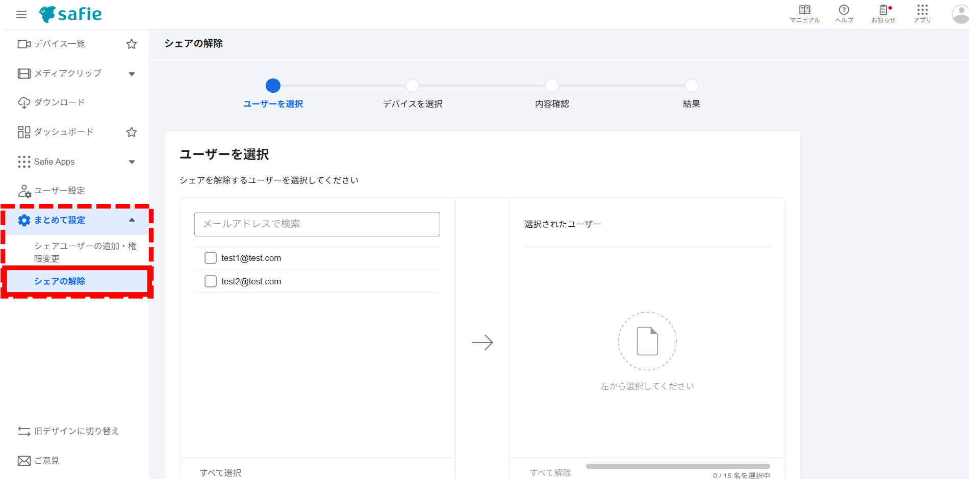
Task: Click the empty document placeholder icon
Action: click(647, 341)
